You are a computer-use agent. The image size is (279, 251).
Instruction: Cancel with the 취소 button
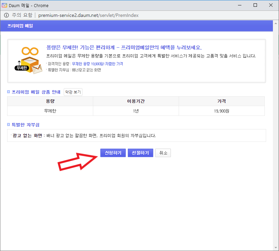coord(163,153)
